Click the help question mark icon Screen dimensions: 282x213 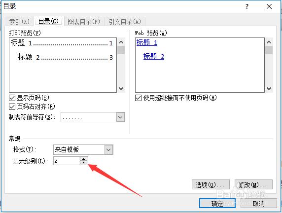247,7
